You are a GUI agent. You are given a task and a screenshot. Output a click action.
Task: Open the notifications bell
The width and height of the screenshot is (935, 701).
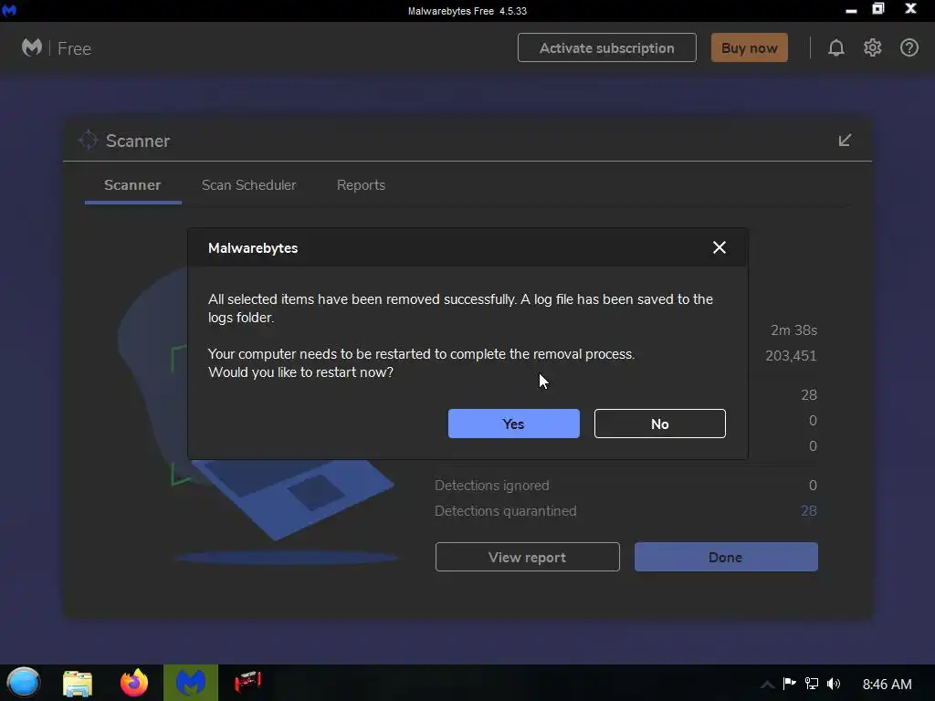point(836,47)
